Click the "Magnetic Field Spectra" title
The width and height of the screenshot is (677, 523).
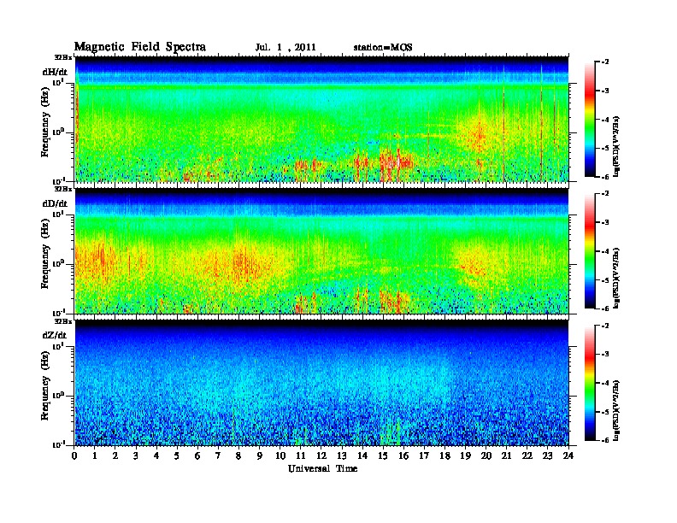pyautogui.click(x=140, y=47)
